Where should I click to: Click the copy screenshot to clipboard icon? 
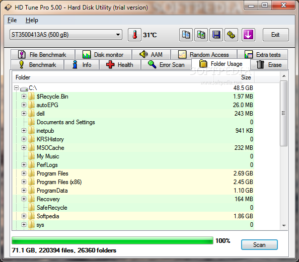pos(201,35)
